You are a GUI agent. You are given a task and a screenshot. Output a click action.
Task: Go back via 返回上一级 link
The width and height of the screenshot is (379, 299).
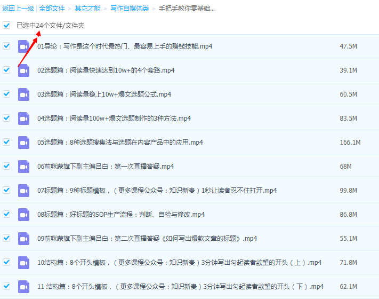[17, 9]
